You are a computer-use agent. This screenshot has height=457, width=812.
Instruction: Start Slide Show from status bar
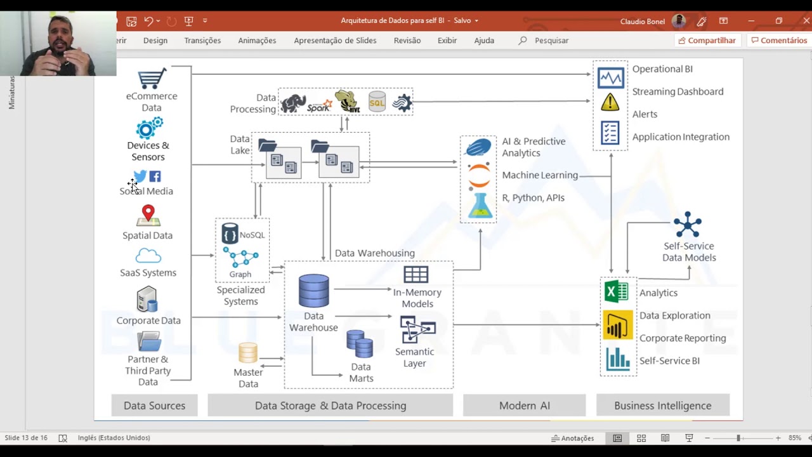click(x=689, y=438)
